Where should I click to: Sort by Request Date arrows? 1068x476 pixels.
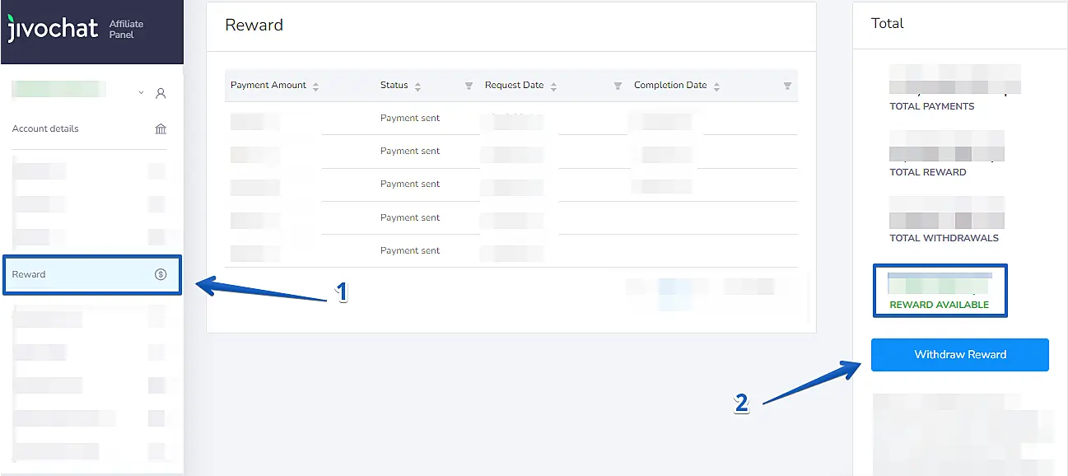point(553,86)
